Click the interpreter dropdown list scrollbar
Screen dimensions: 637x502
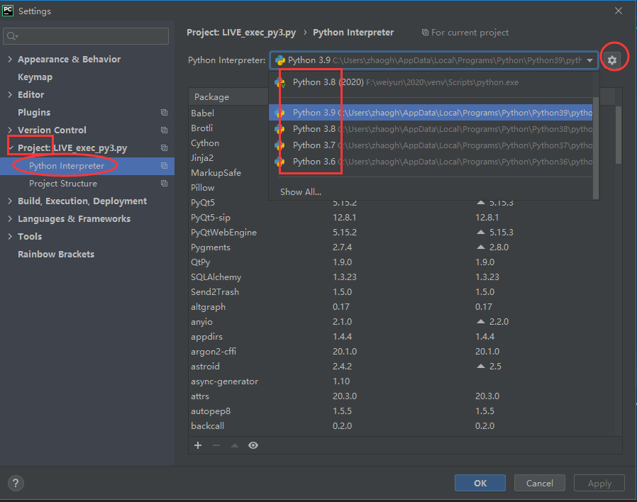tap(596, 148)
